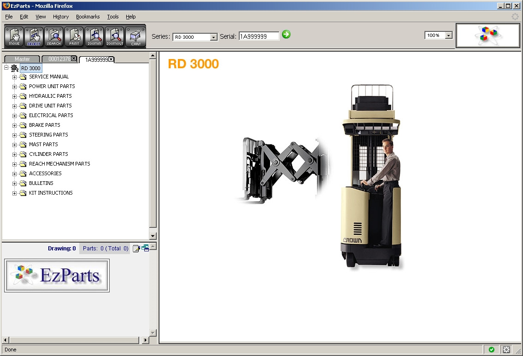Select the Move tool in toolbar
The image size is (523, 356).
(14, 36)
